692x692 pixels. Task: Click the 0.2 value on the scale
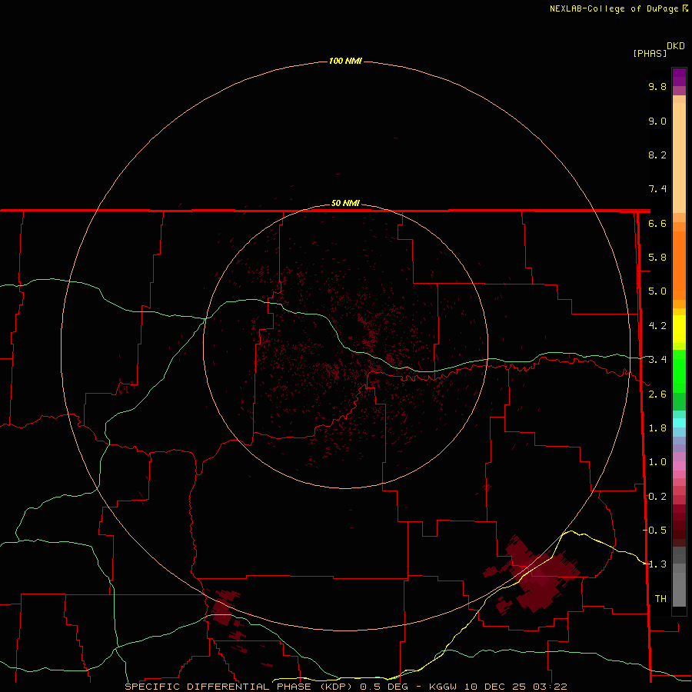point(657,497)
